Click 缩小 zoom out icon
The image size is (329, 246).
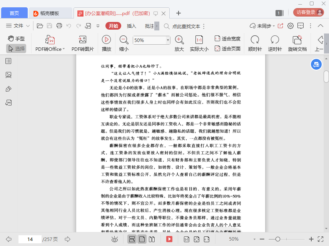[124, 44]
